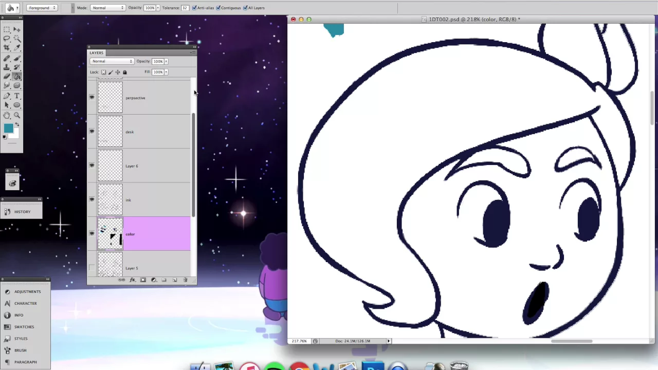Viewport: 658px width, 370px height.
Task: Open the layer Opacity slider arrow
Action: [166, 61]
